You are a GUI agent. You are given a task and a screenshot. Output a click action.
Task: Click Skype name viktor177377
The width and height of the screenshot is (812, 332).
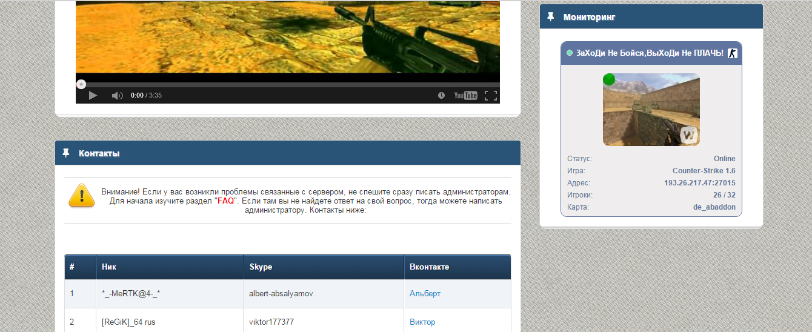[271, 322]
